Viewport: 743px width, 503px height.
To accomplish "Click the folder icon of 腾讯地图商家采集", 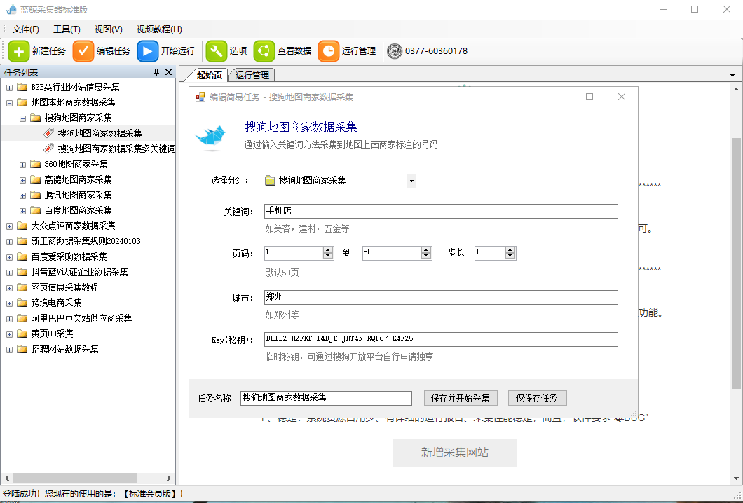I will pos(35,195).
